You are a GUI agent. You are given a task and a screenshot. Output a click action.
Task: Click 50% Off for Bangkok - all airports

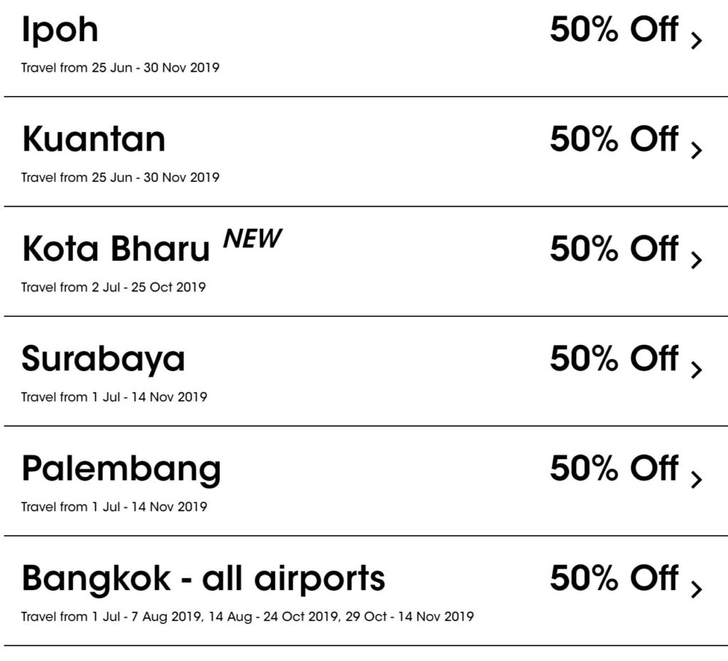tap(614, 579)
